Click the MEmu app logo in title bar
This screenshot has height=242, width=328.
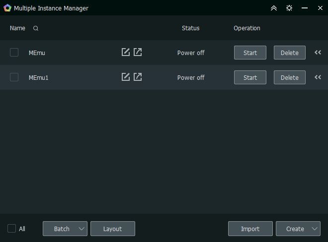pyautogui.click(x=7, y=8)
